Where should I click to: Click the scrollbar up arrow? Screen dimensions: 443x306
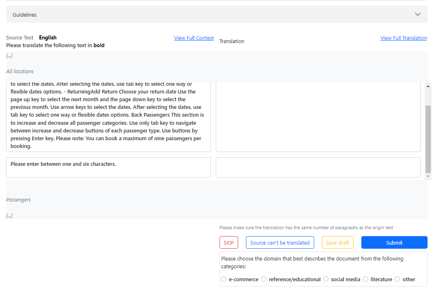click(428, 86)
